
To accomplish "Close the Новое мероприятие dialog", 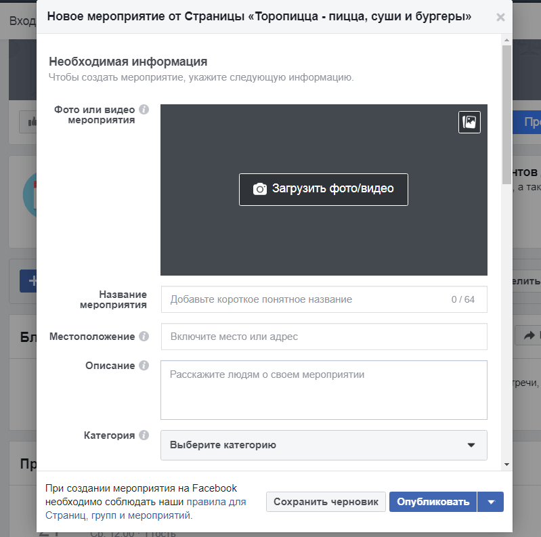I will [500, 17].
